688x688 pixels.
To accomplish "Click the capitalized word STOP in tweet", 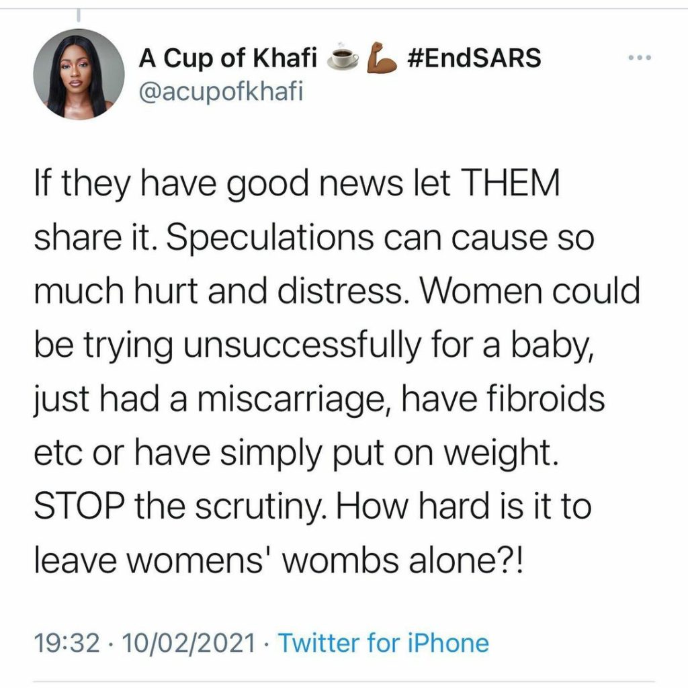I will [79, 506].
